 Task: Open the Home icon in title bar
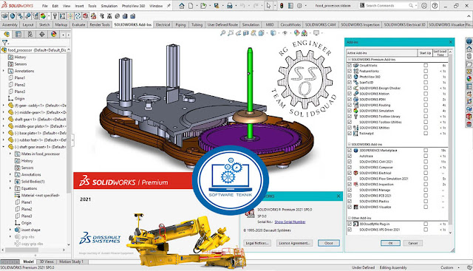(182, 6)
